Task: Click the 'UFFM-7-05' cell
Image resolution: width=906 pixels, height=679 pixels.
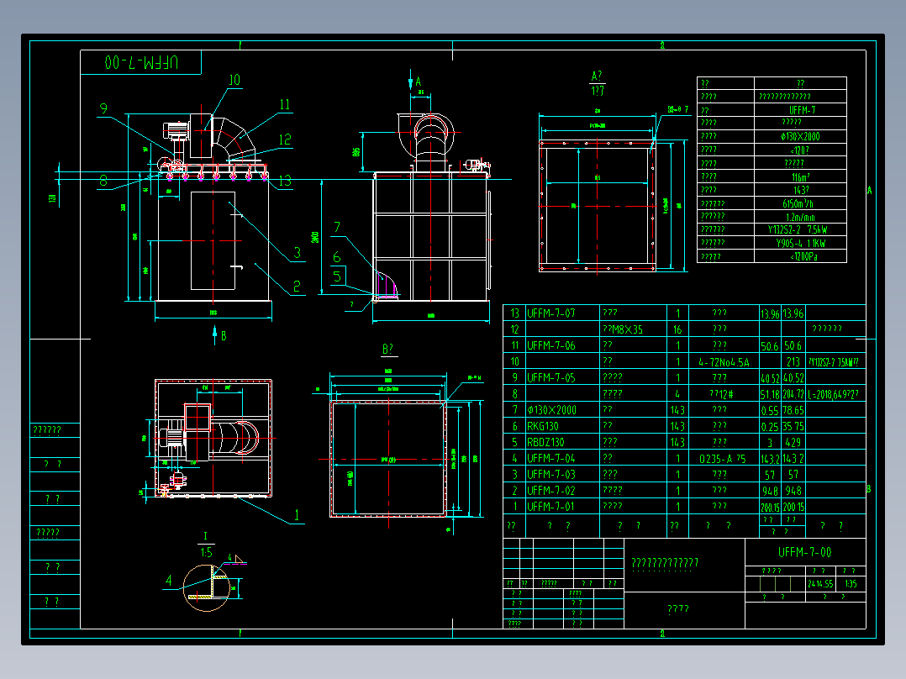Action: [550, 378]
